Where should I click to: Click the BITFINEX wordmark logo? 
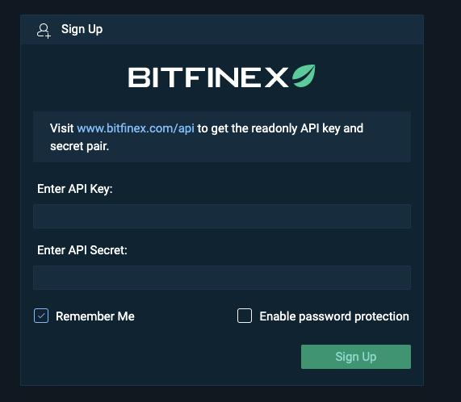[208, 77]
